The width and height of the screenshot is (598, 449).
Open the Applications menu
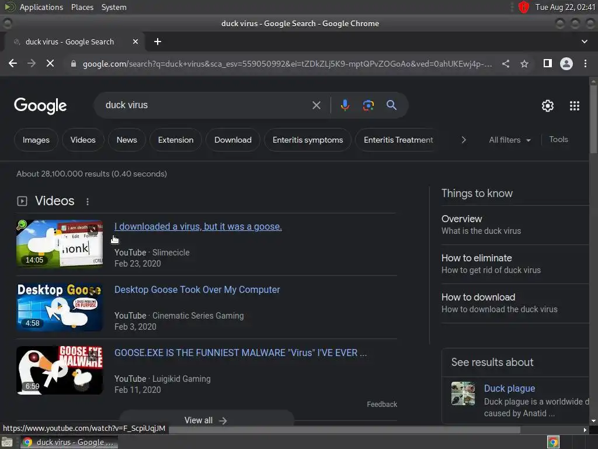41,7
